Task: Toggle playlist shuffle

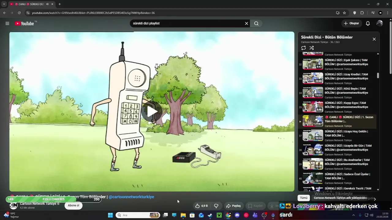Action: (311, 48)
